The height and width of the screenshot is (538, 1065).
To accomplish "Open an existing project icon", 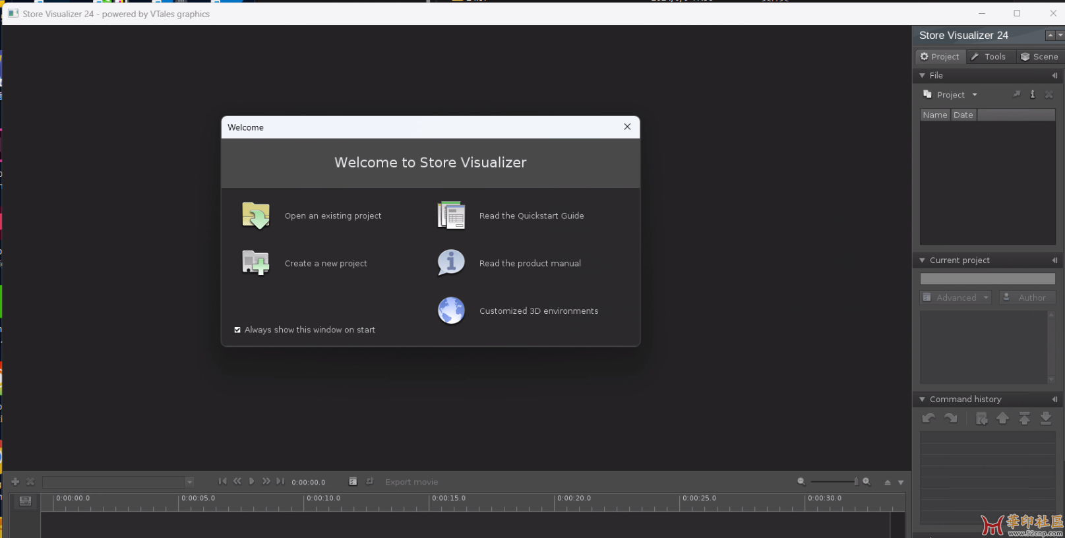I will [256, 216].
